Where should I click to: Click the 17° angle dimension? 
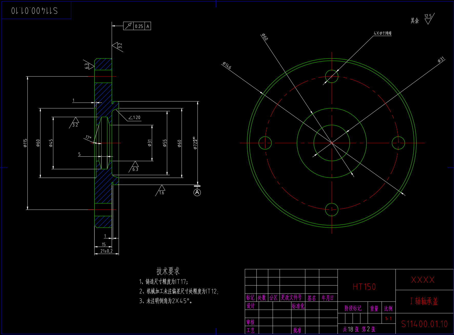88,137
